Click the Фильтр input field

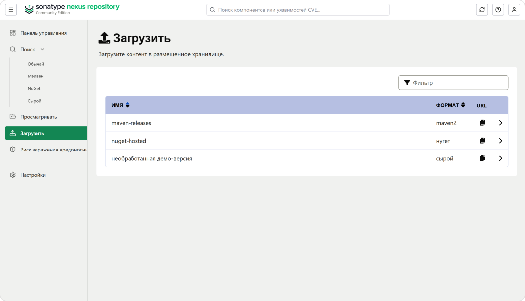click(x=453, y=83)
